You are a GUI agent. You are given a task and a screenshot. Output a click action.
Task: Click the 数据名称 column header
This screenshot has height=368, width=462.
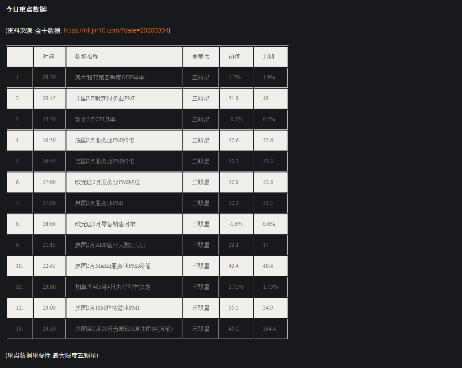tap(124, 57)
